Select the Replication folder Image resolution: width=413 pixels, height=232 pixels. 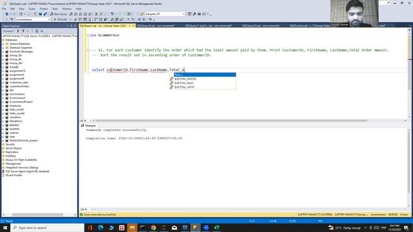point(12,152)
